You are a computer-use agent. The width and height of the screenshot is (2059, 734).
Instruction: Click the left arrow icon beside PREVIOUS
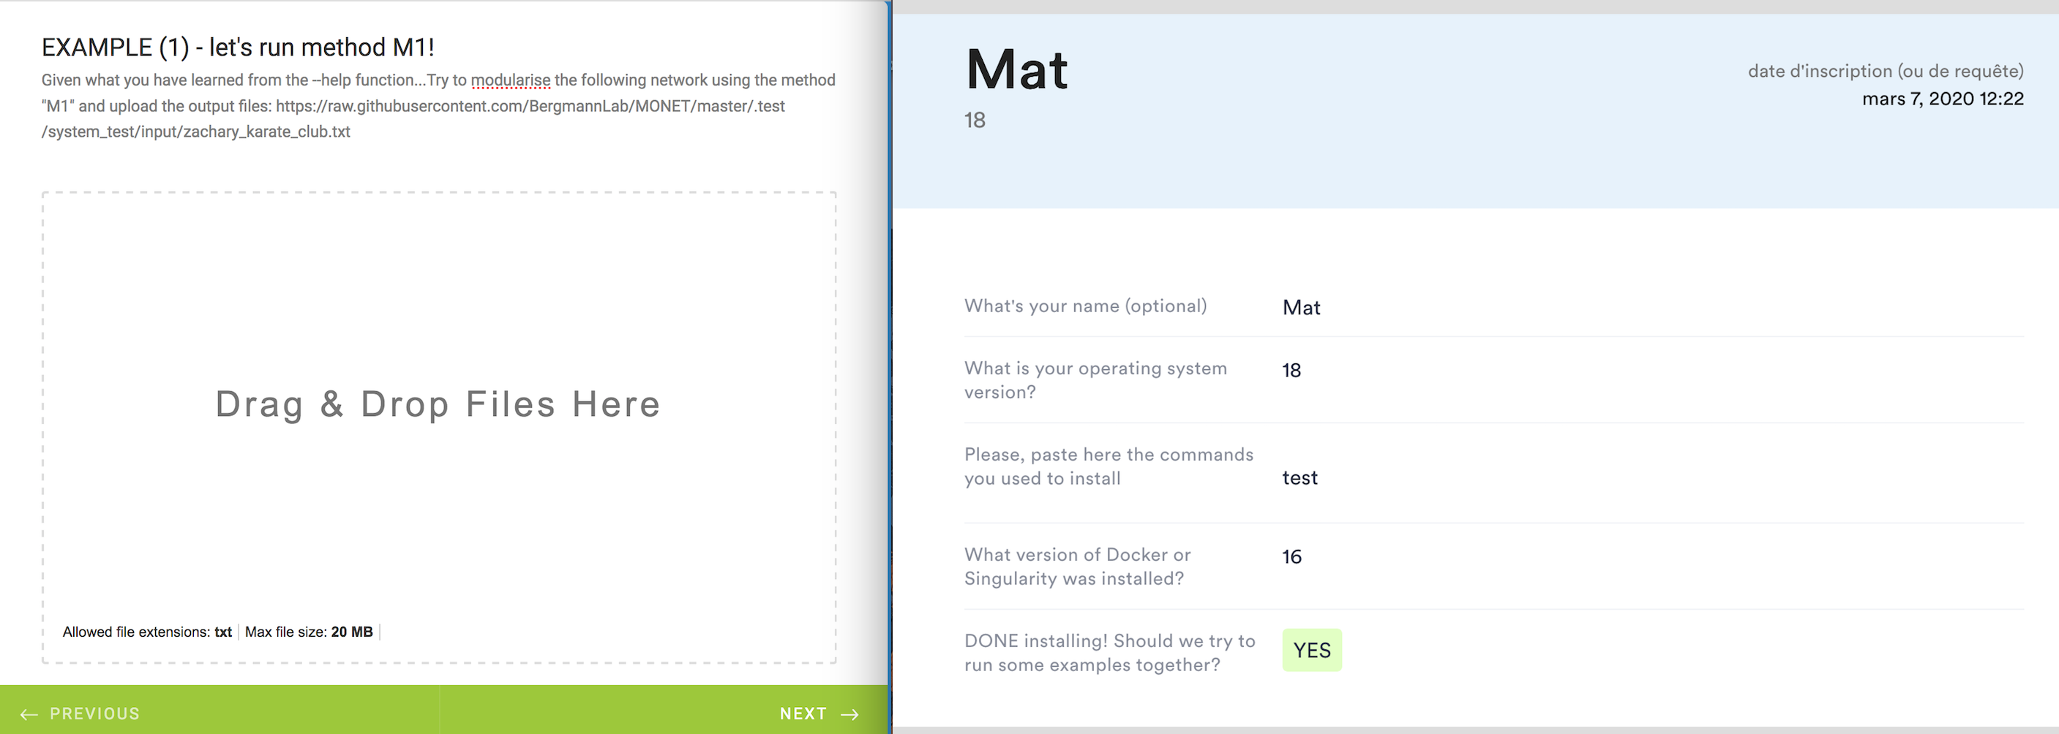[x=29, y=714]
